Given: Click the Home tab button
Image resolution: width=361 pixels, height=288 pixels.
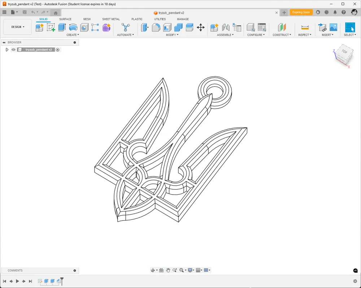Looking at the screenshot, I should (x=56, y=13).
